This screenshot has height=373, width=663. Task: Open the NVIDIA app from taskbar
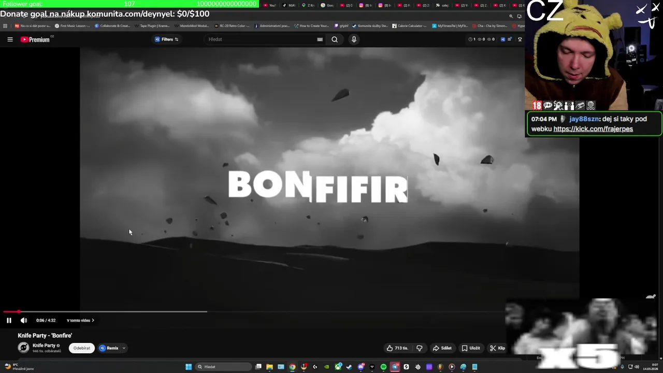(326, 367)
